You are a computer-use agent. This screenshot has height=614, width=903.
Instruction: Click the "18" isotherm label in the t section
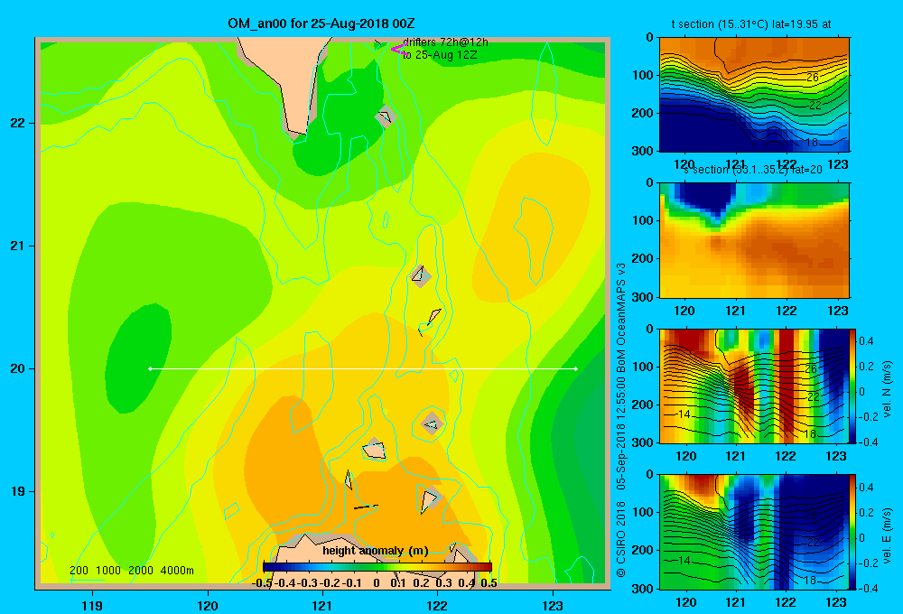click(810, 142)
